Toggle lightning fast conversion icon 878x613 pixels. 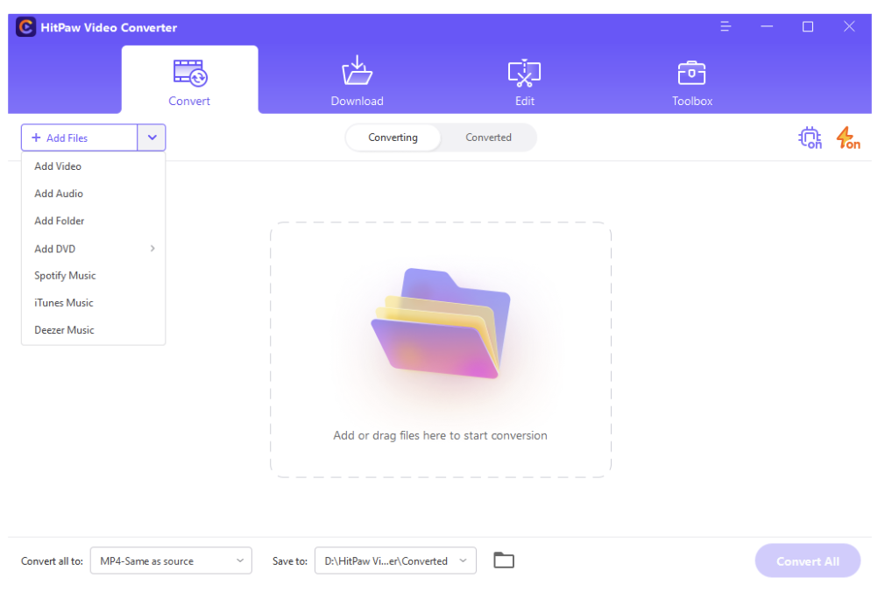[847, 137]
